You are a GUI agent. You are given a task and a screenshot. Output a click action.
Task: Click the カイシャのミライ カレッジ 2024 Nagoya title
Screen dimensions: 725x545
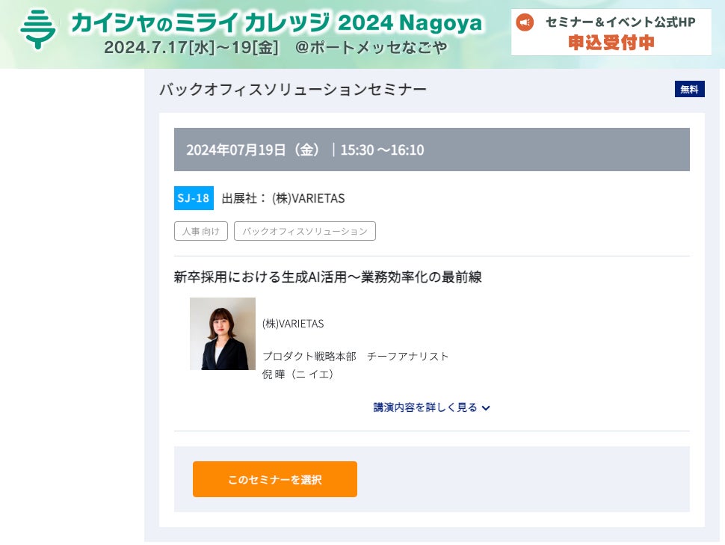(x=277, y=22)
